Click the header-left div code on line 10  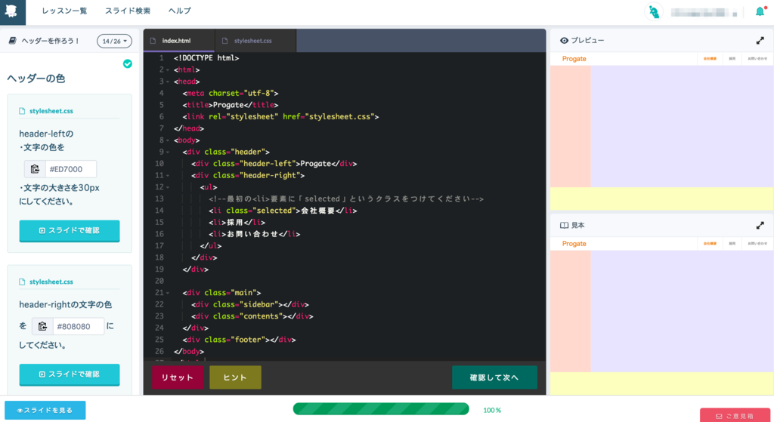pyautogui.click(x=274, y=164)
